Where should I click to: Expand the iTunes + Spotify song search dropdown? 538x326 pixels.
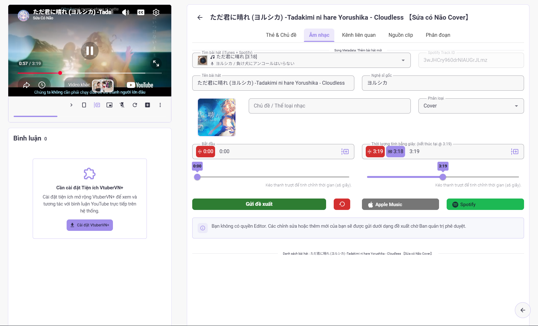tap(403, 60)
